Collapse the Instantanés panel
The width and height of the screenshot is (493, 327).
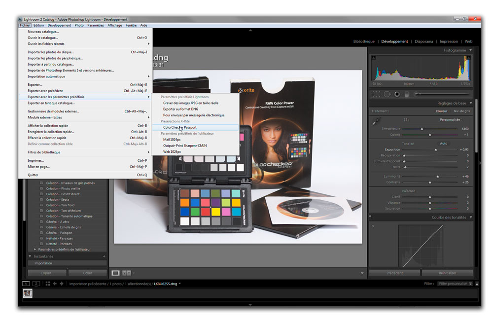click(30, 256)
